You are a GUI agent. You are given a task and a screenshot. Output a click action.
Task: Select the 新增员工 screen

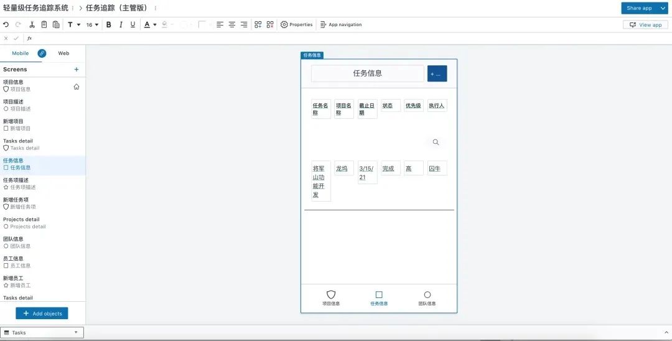[x=43, y=281]
